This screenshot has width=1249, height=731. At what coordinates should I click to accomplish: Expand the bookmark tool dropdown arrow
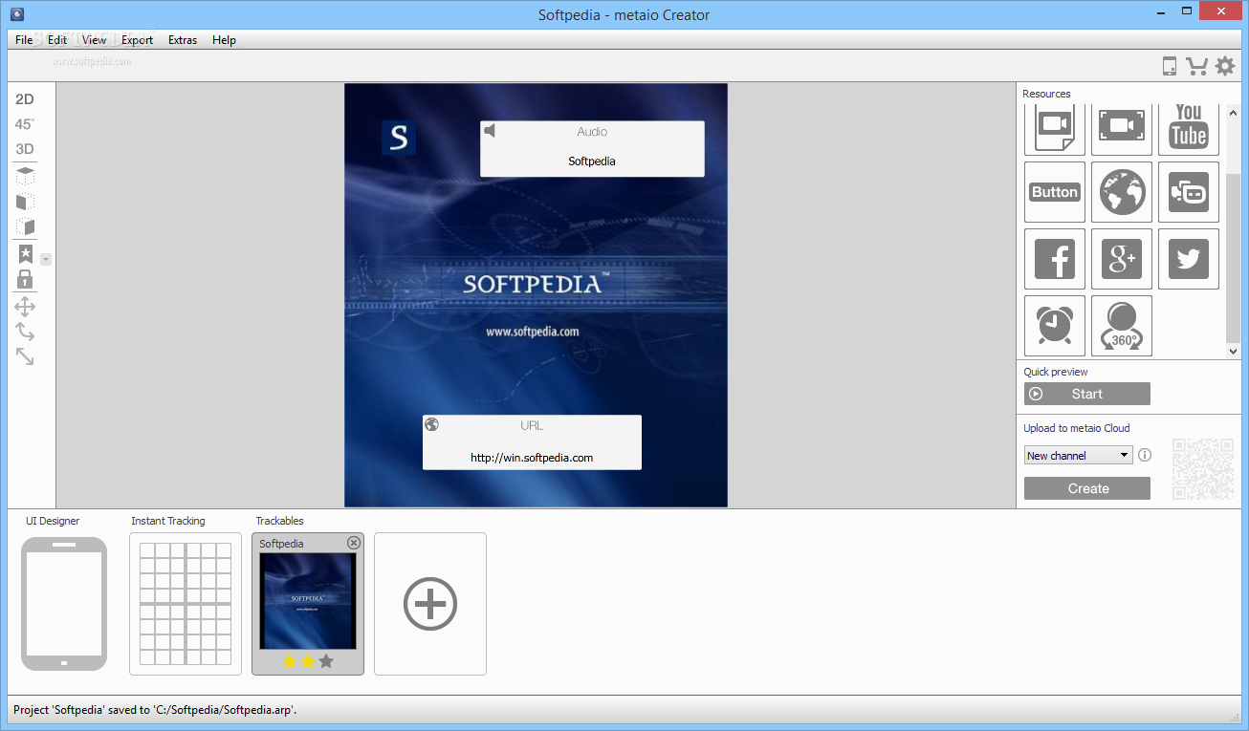coord(46,259)
